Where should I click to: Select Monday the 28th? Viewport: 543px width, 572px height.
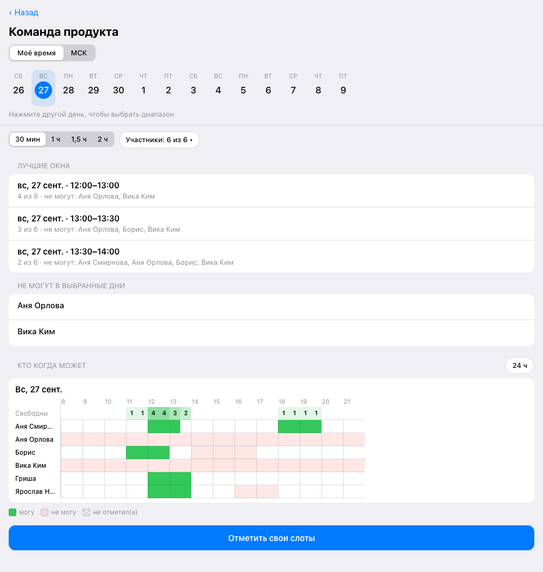coord(68,87)
